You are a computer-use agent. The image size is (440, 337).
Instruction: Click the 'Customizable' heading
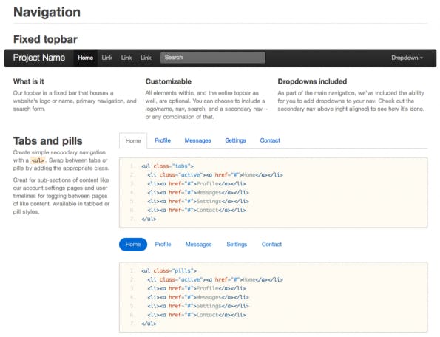pyautogui.click(x=169, y=81)
